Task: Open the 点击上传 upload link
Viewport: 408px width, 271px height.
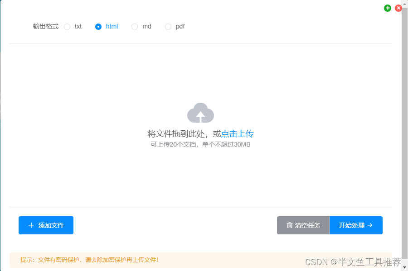Action: (237, 133)
